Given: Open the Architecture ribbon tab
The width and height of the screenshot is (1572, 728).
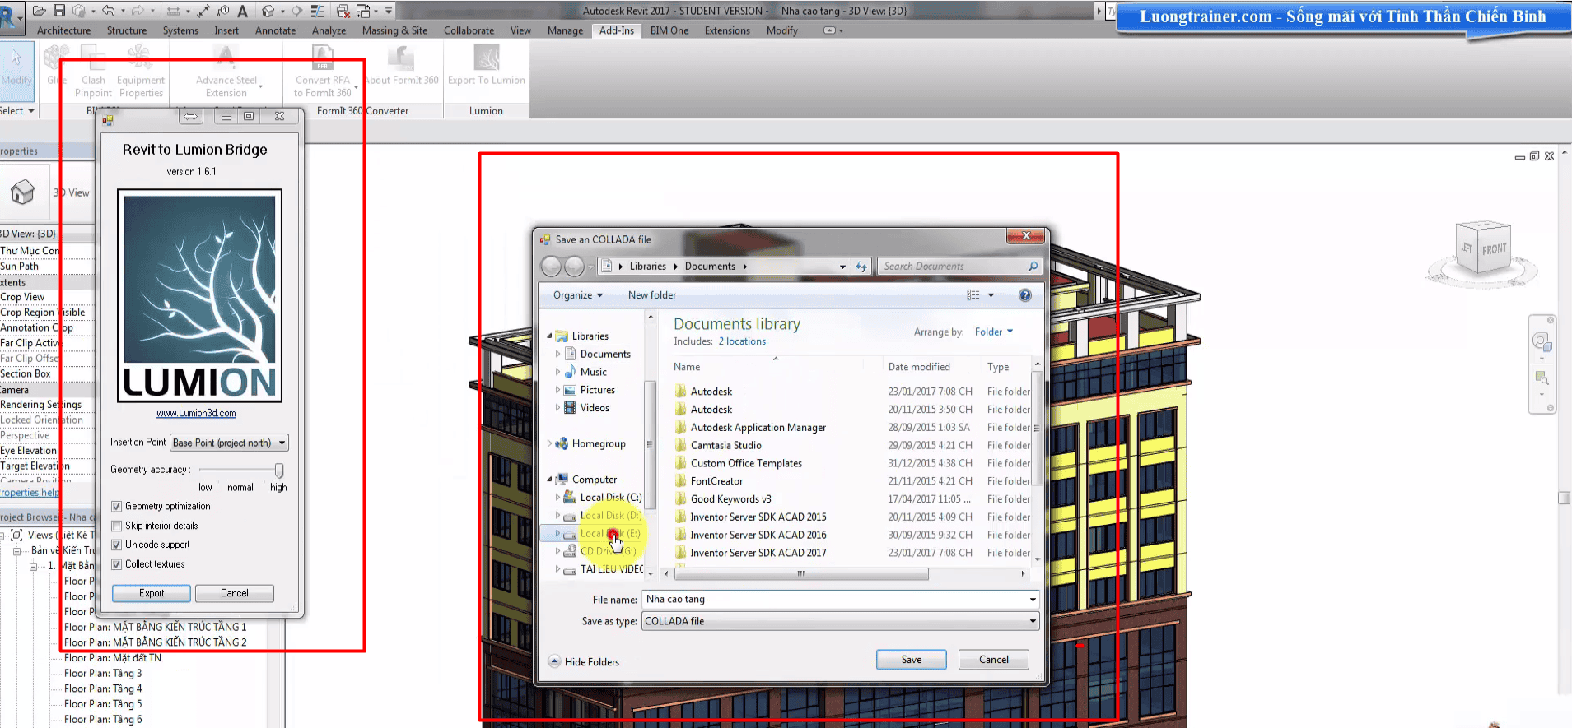Looking at the screenshot, I should [63, 30].
